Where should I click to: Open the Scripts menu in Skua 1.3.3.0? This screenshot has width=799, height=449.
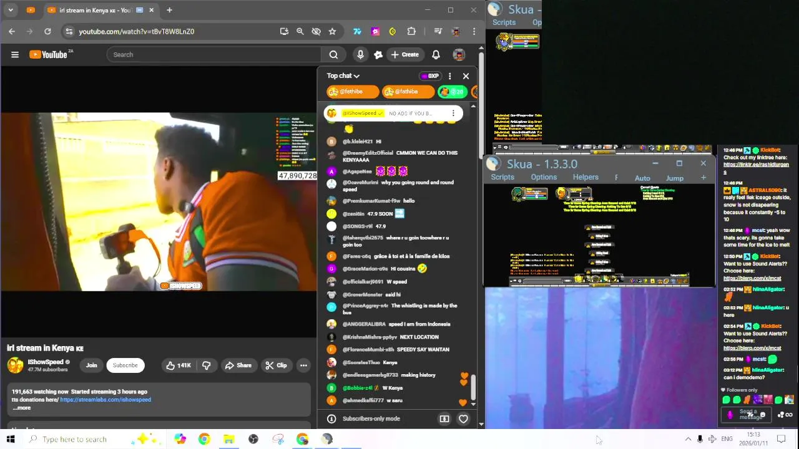coord(502,177)
